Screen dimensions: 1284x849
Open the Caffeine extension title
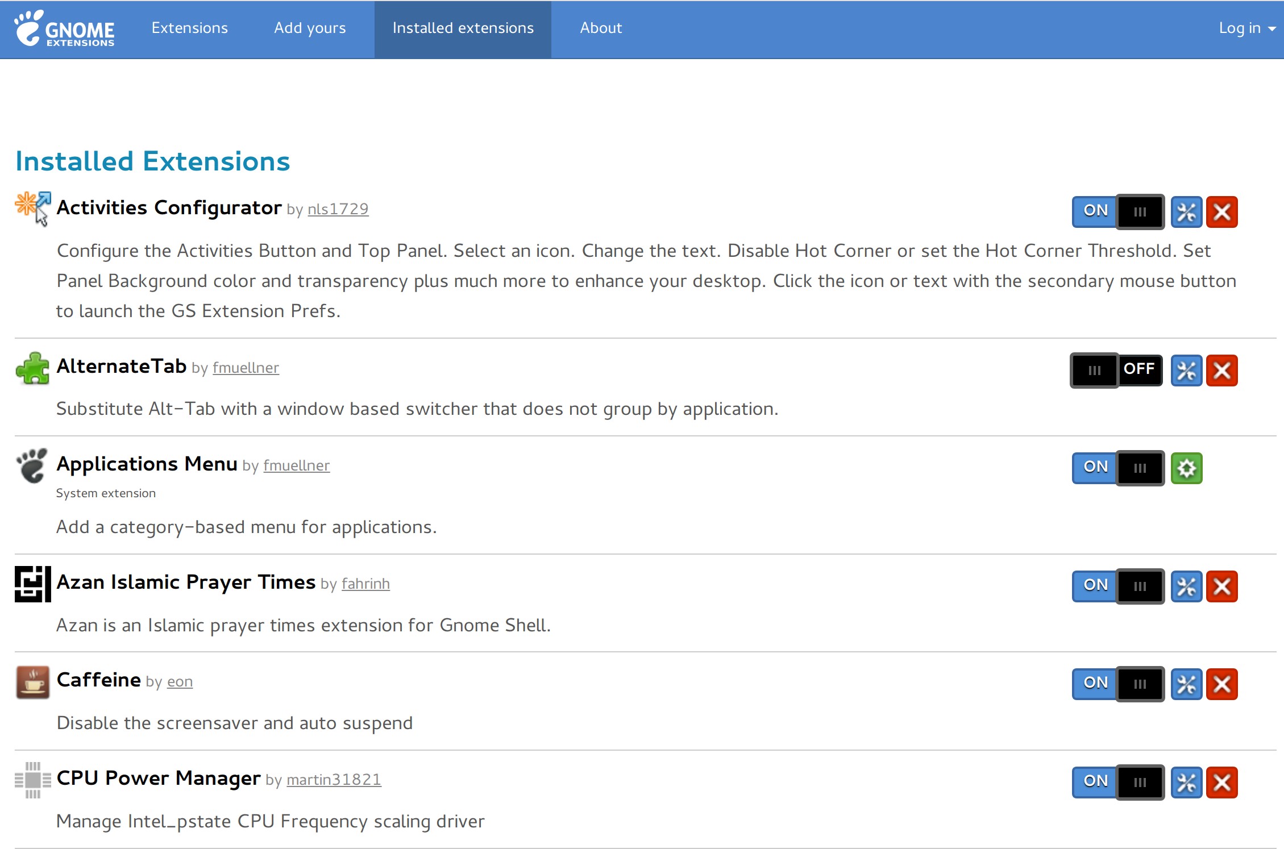coord(98,680)
